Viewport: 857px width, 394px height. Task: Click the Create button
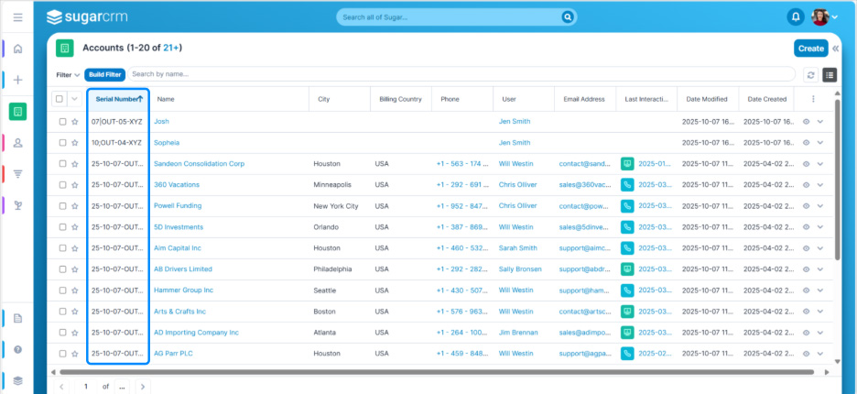click(810, 49)
